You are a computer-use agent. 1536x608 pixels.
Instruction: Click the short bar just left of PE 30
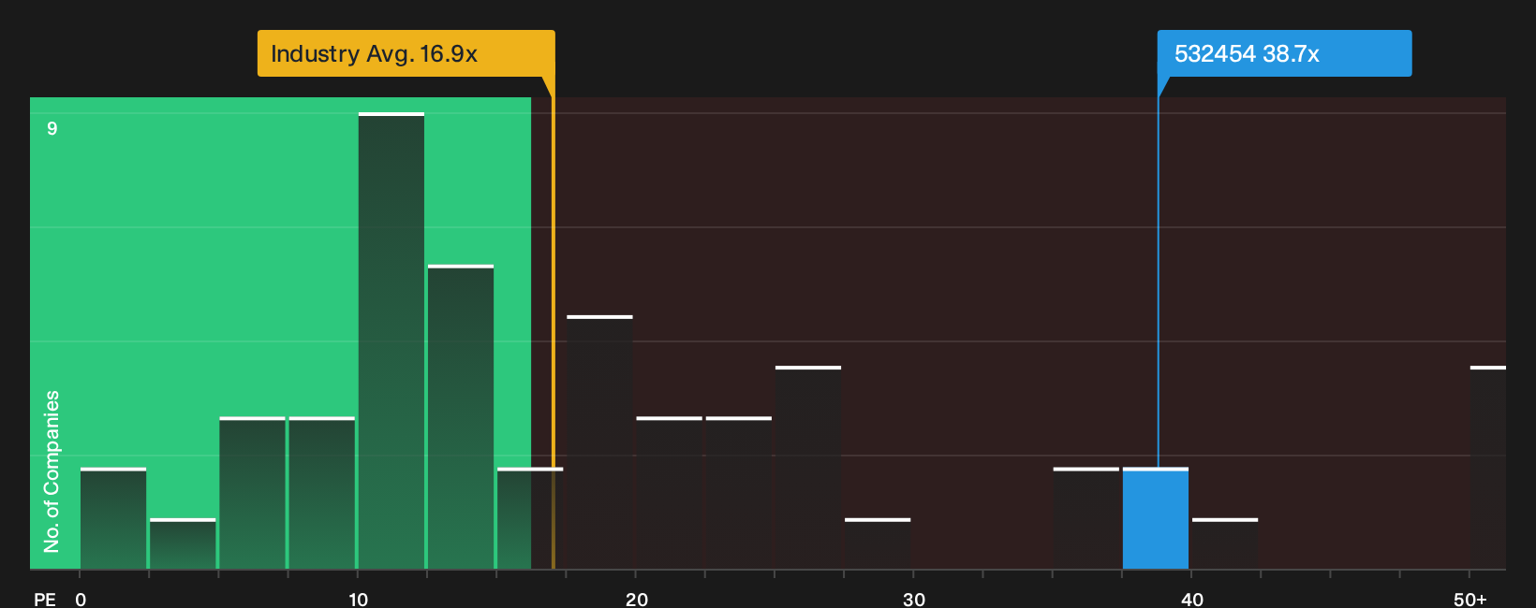click(x=878, y=543)
